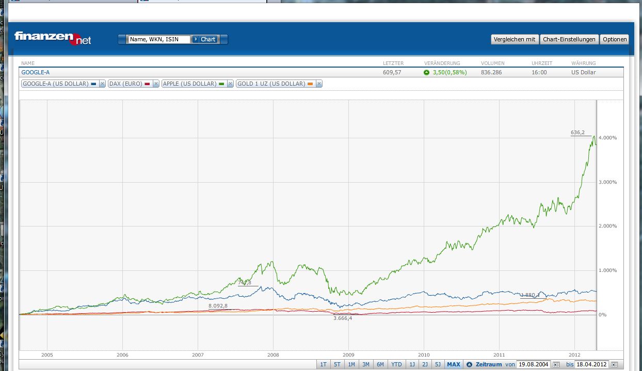
Task: Click the green Apple color swatch in legend
Action: [222, 84]
